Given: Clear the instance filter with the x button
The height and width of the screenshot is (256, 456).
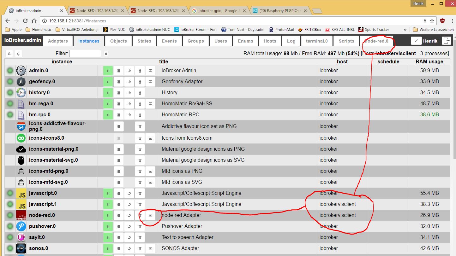Looking at the screenshot, I should pos(106,54).
